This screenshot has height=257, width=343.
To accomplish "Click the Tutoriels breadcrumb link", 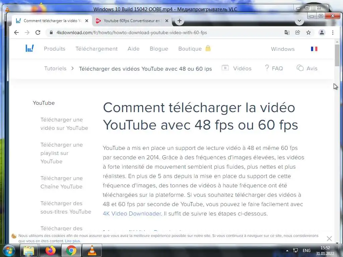I will [55, 68].
